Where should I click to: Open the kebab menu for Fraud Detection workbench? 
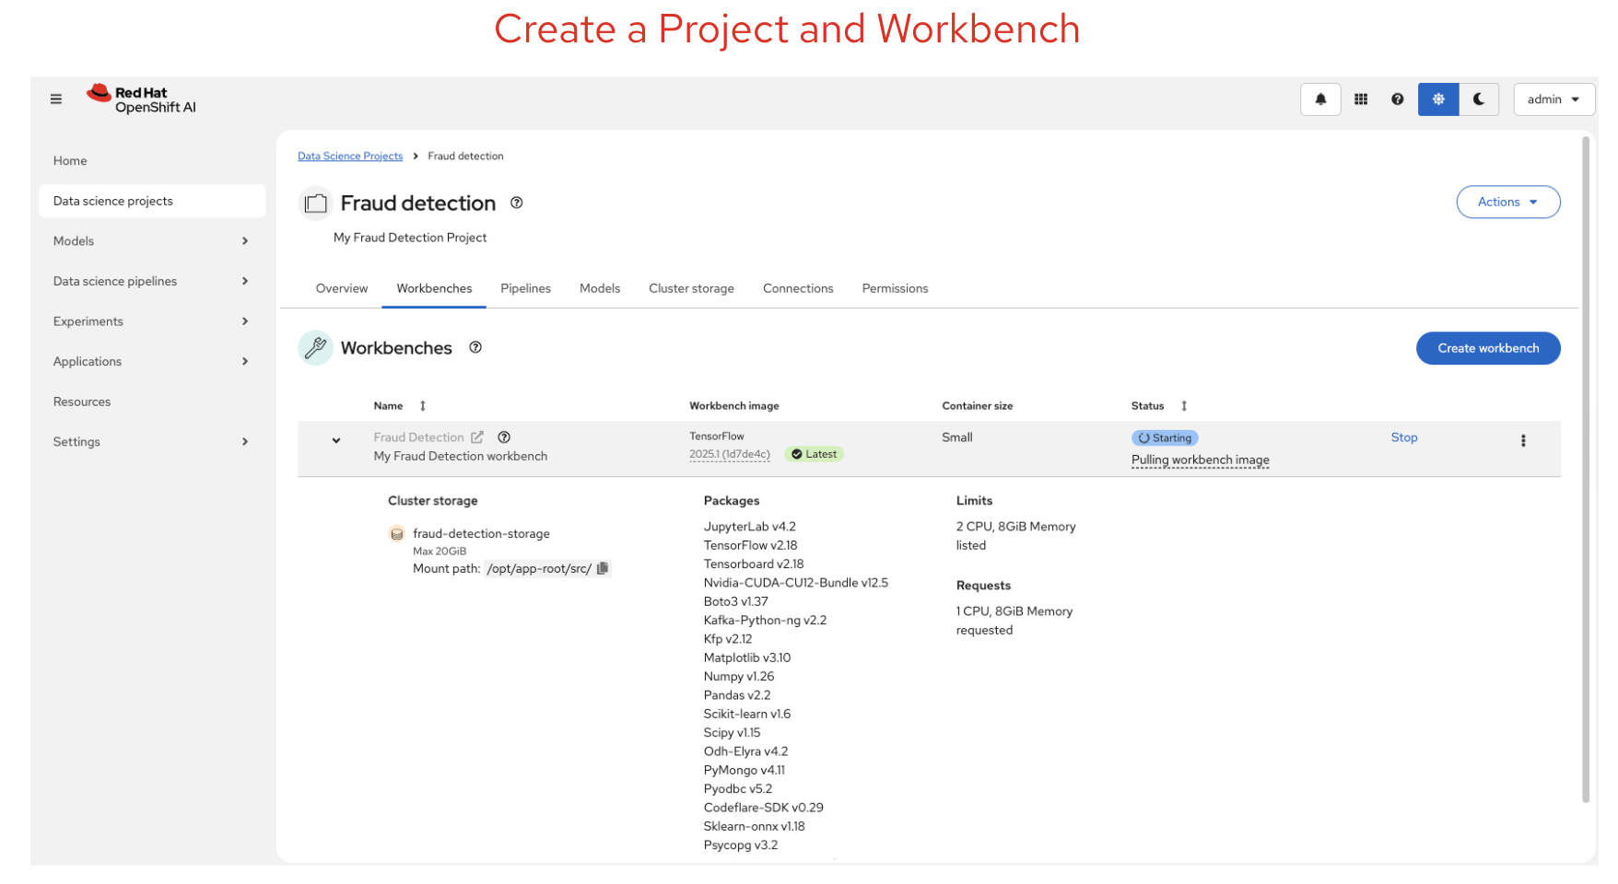point(1523,441)
